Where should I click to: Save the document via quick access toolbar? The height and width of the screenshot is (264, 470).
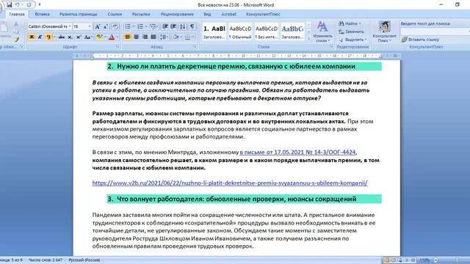pos(9,4)
